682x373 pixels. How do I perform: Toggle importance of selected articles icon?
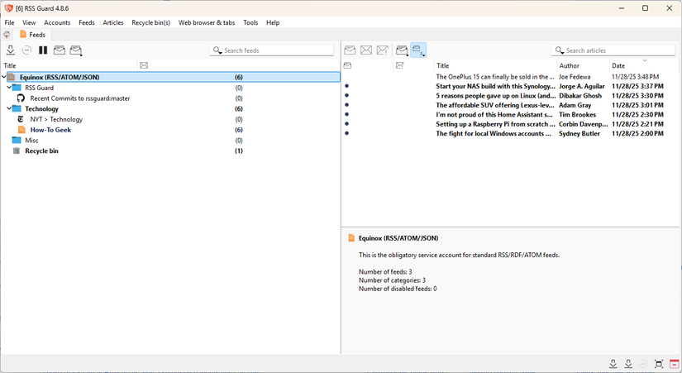tap(383, 50)
